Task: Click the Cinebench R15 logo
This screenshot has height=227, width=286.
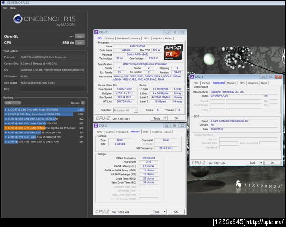Action: [x=44, y=20]
